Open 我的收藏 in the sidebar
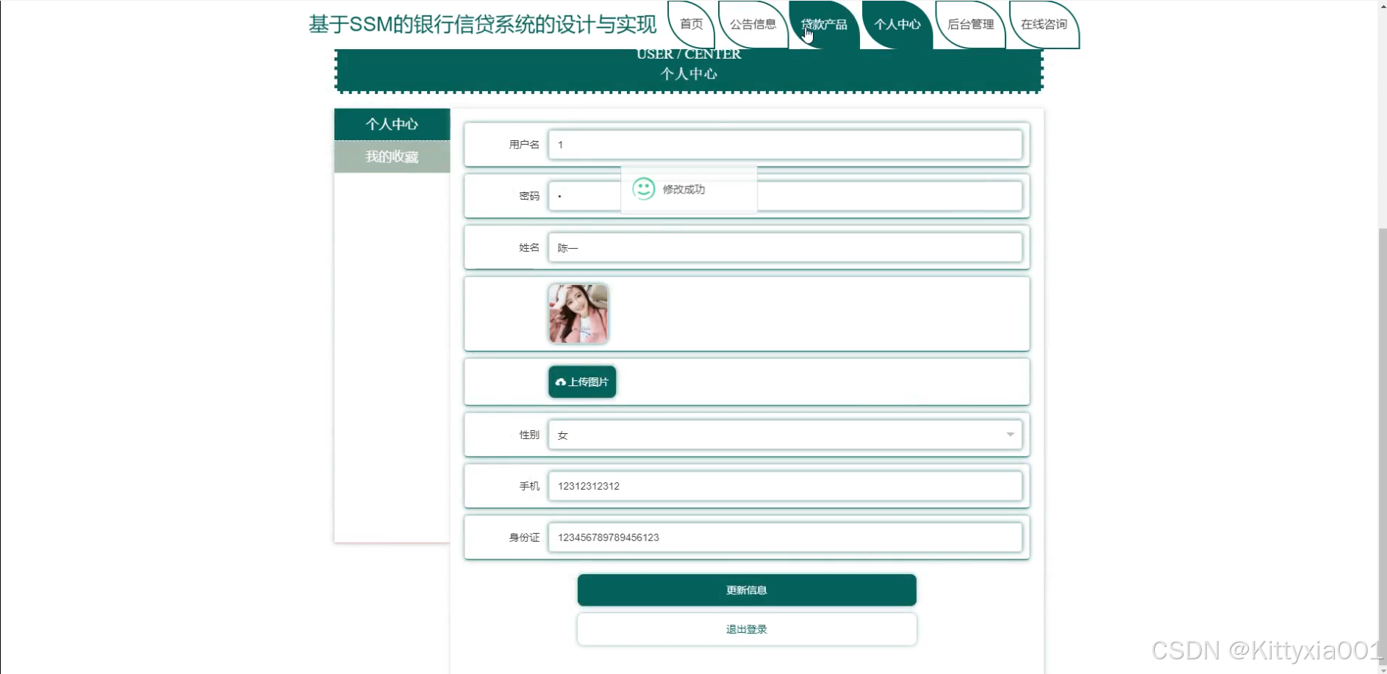The width and height of the screenshot is (1387, 674). tap(392, 156)
